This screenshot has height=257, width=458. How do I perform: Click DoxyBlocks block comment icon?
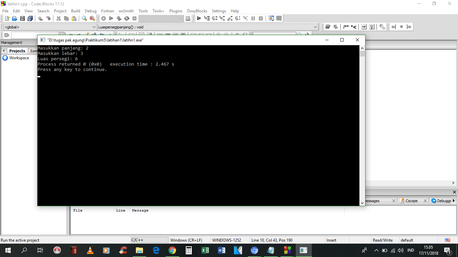[346, 27]
